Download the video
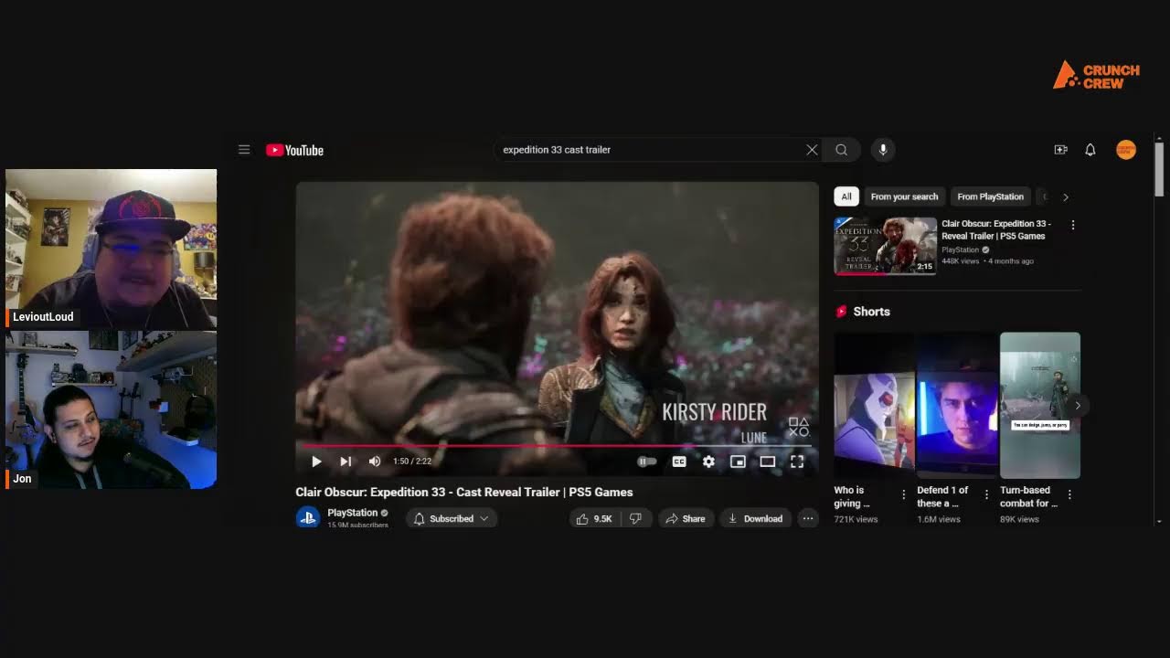This screenshot has height=658, width=1170. [x=755, y=518]
